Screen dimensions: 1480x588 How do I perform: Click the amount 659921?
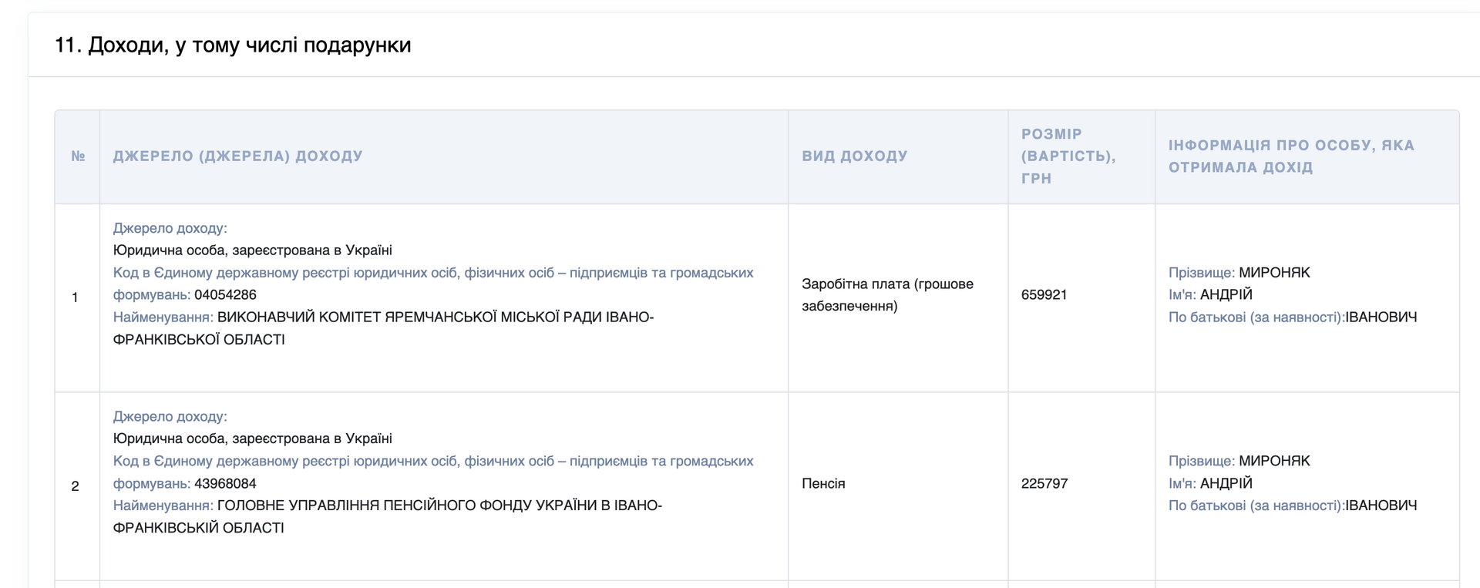(1044, 295)
